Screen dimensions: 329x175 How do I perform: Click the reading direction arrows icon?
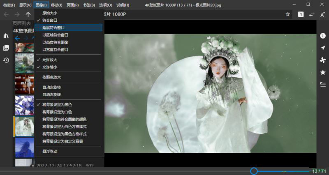tap(312, 14)
